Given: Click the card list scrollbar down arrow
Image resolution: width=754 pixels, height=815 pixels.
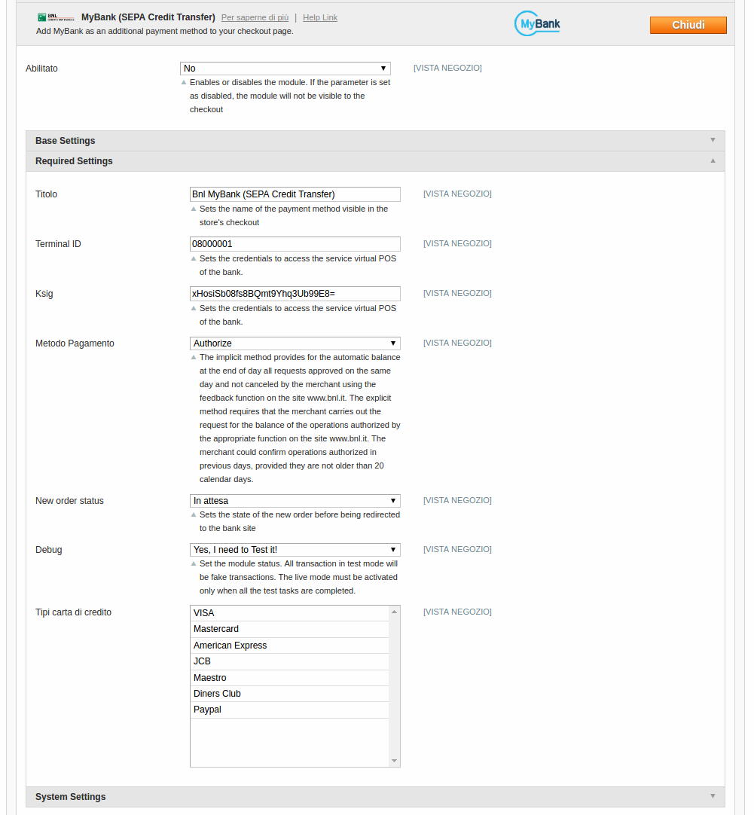Looking at the screenshot, I should (395, 761).
